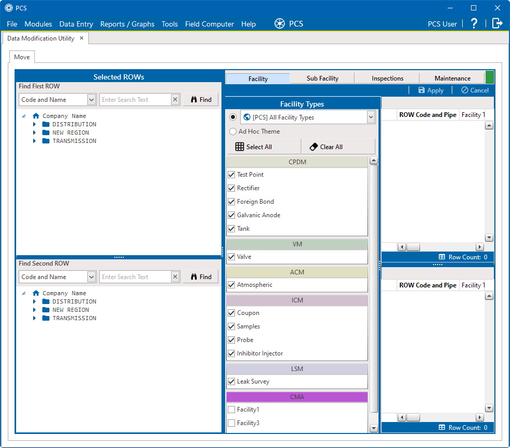510x448 pixels.
Task: Click the table icon next to upper Row Count
Action: [442, 257]
